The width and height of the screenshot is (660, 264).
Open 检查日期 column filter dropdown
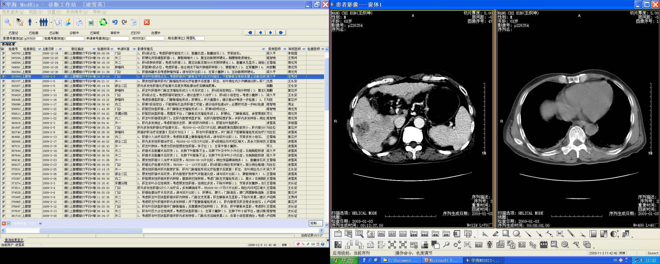[60, 49]
